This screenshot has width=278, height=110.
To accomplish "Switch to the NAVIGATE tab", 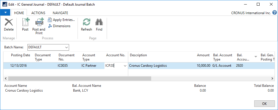I will pyautogui.click(x=61, y=13).
